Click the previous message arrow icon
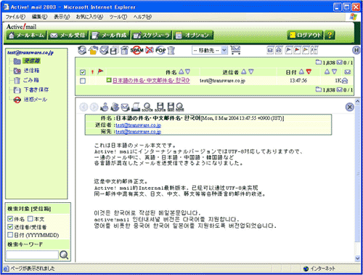Image resolution: width=363 pixels, height=275 pixels. click(83, 107)
